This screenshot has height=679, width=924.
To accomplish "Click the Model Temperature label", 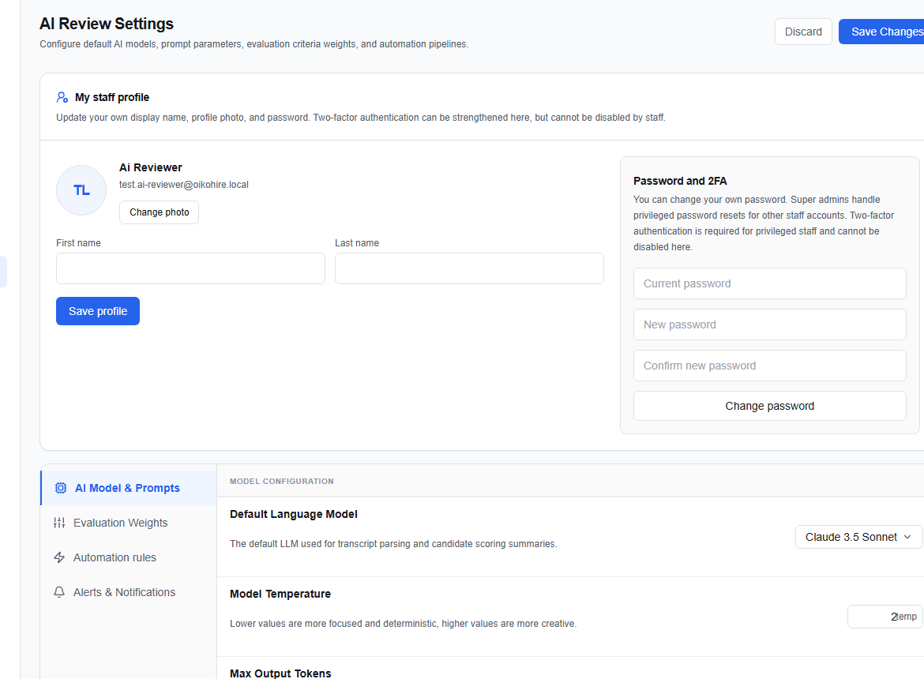I will (280, 594).
